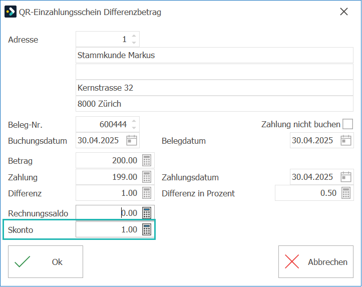The height and width of the screenshot is (287, 362).
Task: Click the Rechnungssaldo 0.00 field
Action: 115,213
